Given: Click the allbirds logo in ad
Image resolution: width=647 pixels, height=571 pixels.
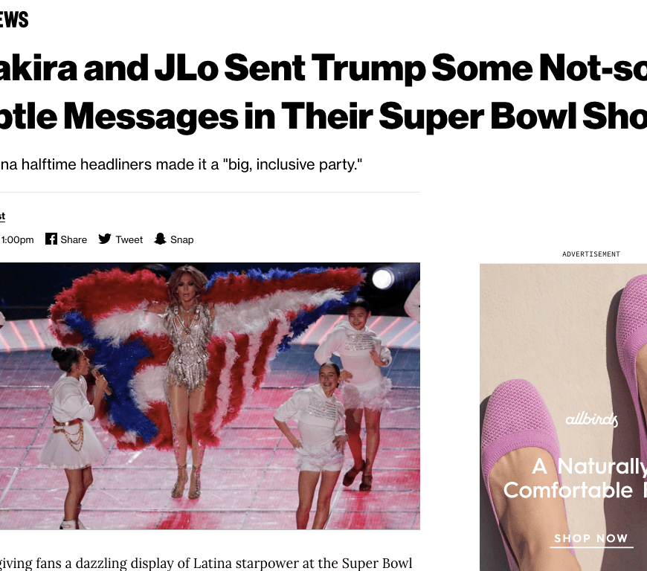Looking at the screenshot, I should click(591, 419).
